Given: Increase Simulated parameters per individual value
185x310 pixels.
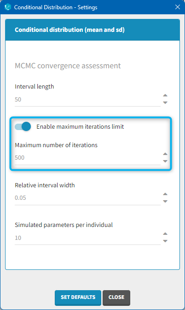Looking at the screenshot, I should pyautogui.click(x=165, y=234).
